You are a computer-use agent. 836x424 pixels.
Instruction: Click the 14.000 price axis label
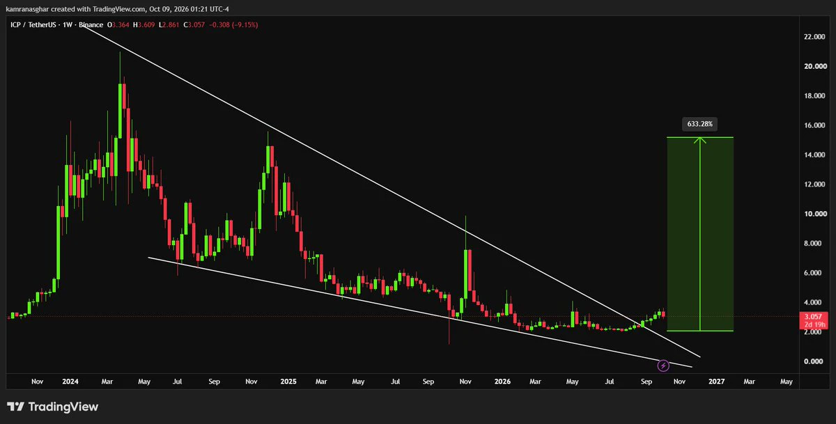point(814,155)
